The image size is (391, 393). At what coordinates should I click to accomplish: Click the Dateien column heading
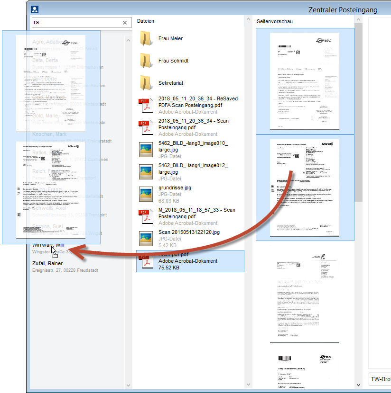(146, 21)
